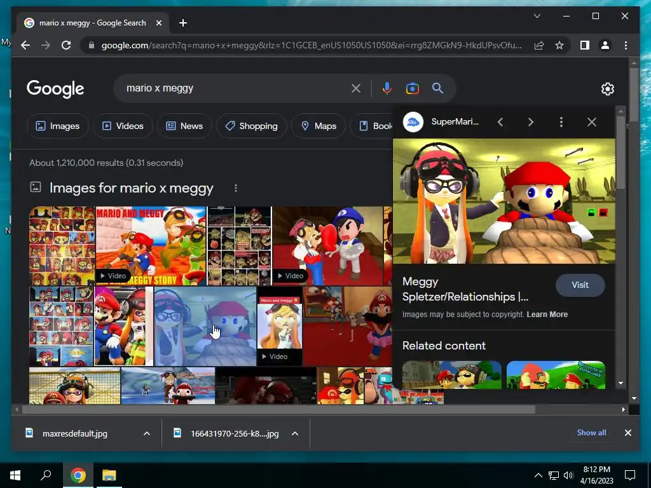
Task: Open the Chrome three-dot menu
Action: (x=626, y=45)
